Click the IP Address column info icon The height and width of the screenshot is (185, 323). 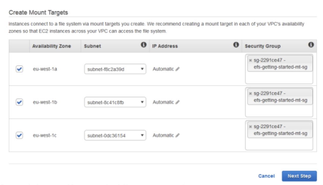[x=236, y=45]
